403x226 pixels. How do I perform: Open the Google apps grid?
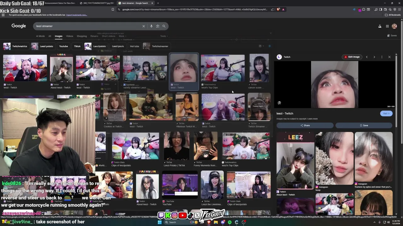coord(387,26)
